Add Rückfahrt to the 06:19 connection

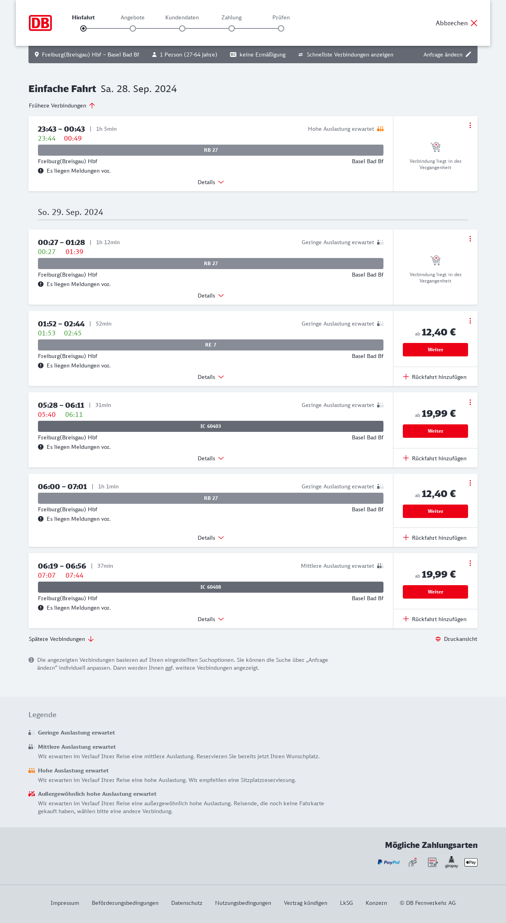(x=435, y=619)
